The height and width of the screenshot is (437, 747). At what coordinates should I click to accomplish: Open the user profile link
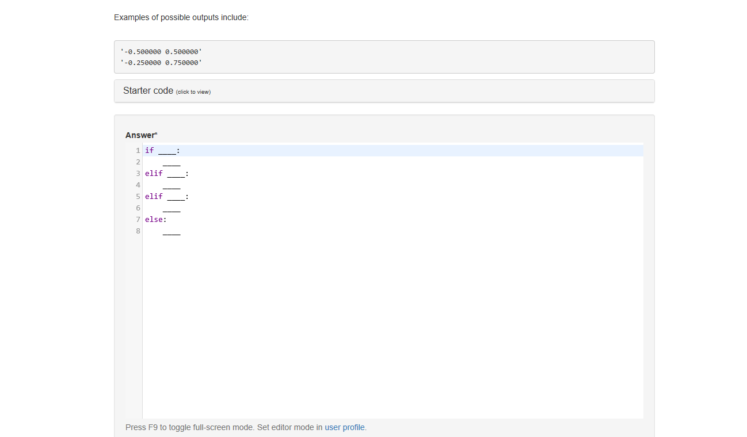coord(345,427)
